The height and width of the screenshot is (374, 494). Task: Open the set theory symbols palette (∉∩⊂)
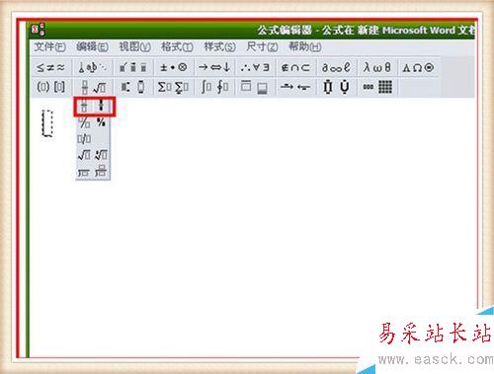295,68
